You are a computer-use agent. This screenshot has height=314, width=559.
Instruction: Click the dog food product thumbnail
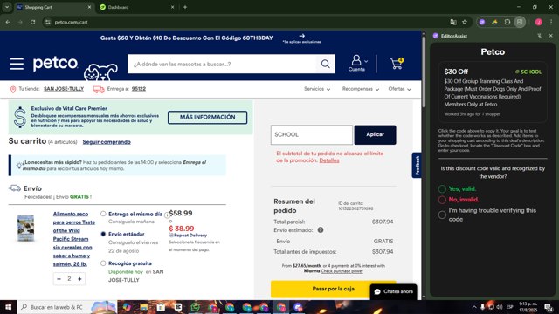[26, 228]
